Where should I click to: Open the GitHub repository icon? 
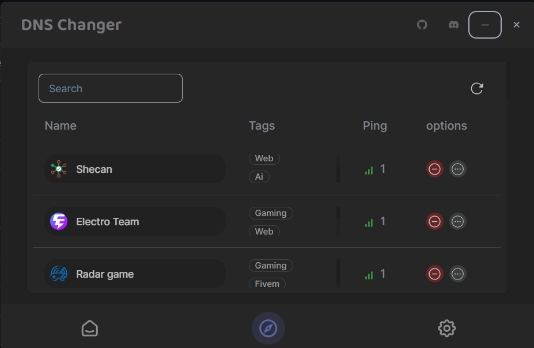pos(422,25)
